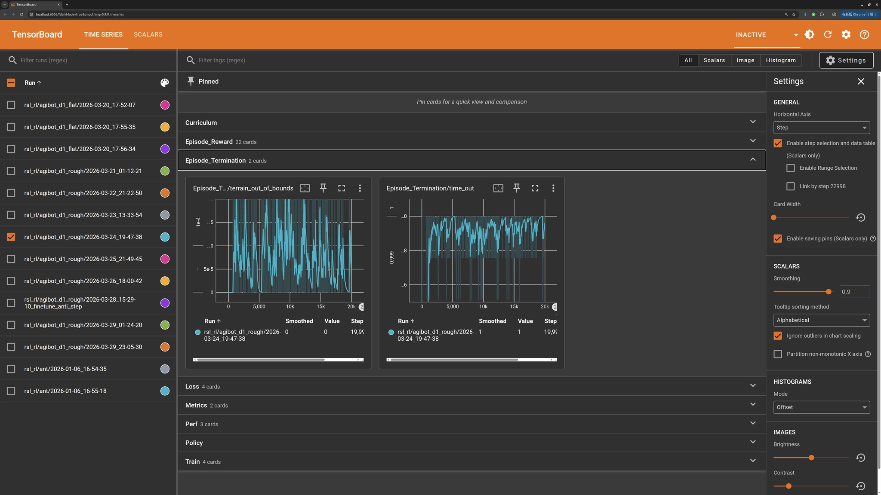
Task: Filter cards to Scalars only
Action: coord(714,60)
